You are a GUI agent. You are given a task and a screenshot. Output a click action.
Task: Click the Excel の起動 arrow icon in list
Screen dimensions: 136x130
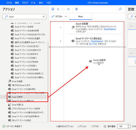(x=10, y=81)
